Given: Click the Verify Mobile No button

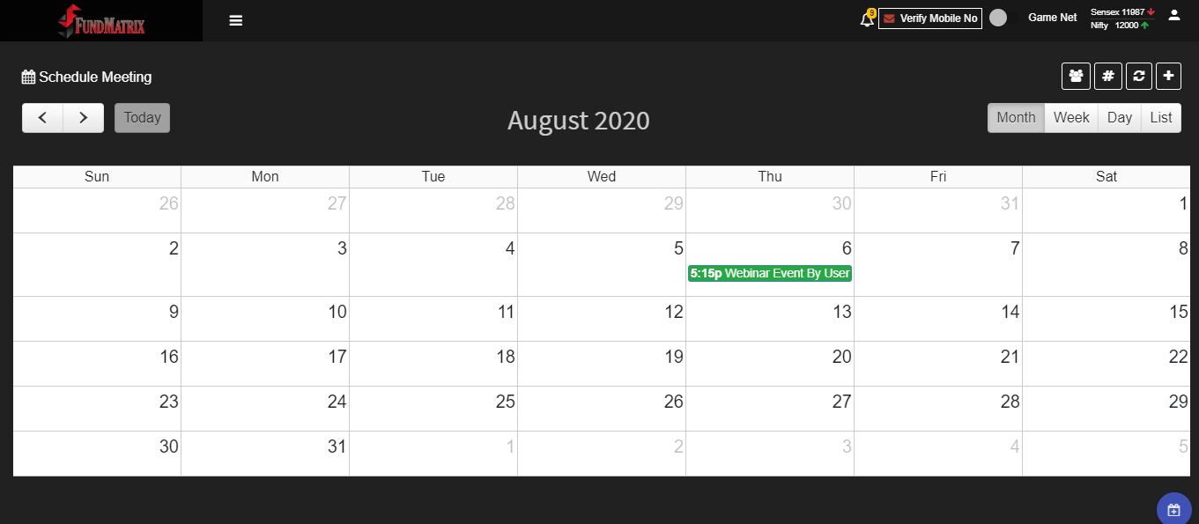Looking at the screenshot, I should click(x=930, y=18).
